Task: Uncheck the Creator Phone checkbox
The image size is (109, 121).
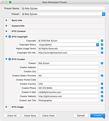Action: coord(102,88)
